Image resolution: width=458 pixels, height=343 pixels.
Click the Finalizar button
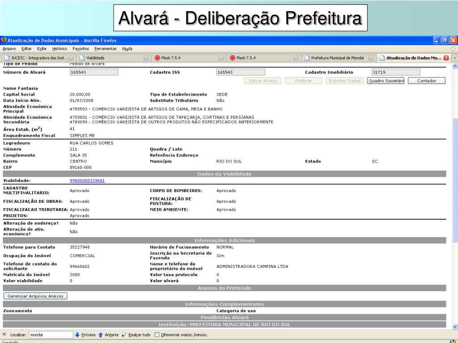(x=304, y=81)
